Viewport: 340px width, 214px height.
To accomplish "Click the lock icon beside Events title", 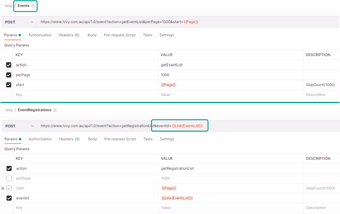I will (x=33, y=6).
